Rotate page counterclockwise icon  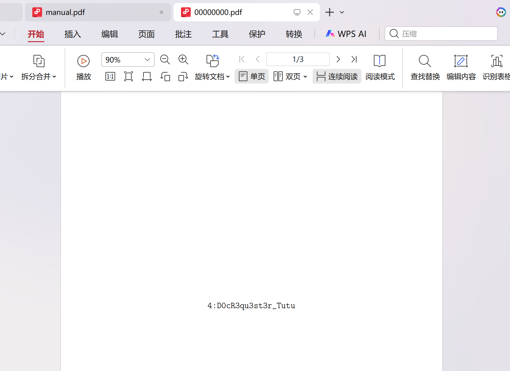tap(165, 76)
